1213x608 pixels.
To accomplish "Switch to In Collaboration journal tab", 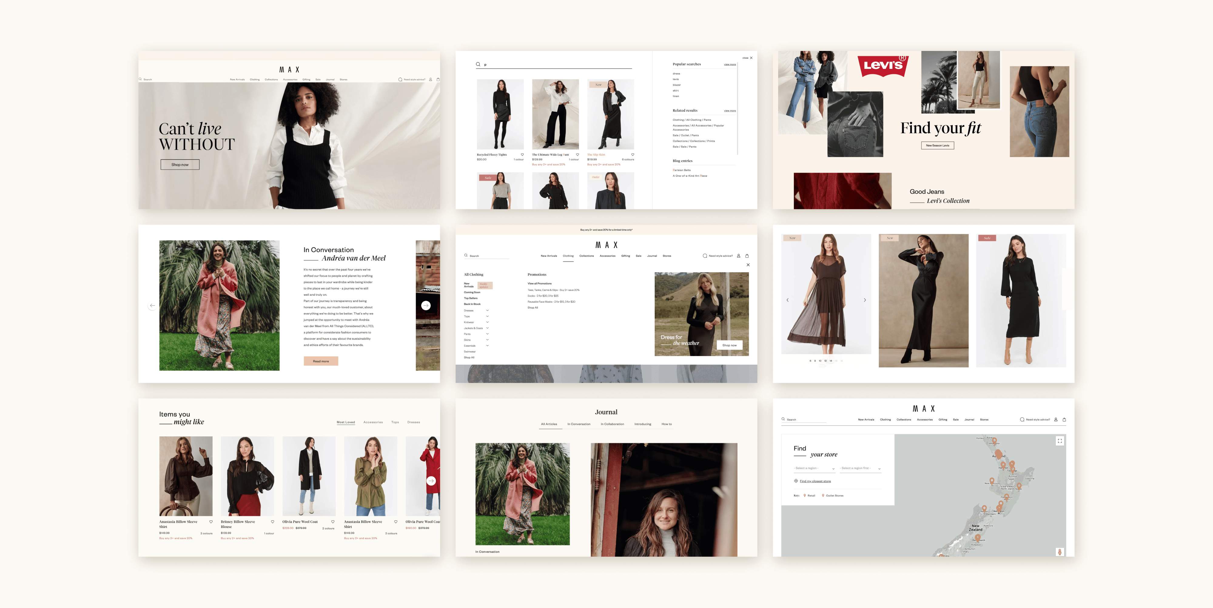I will tap(612, 424).
